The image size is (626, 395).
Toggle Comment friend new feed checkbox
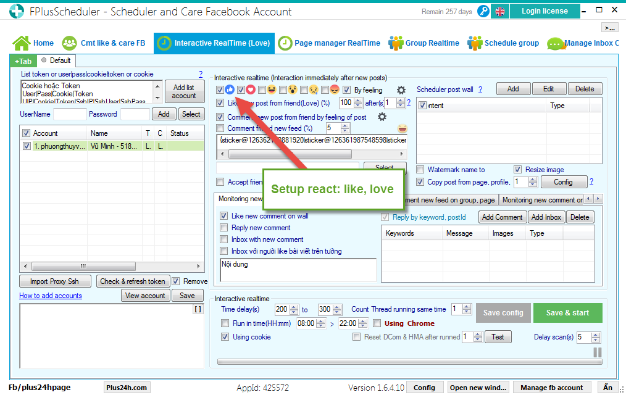click(220, 128)
